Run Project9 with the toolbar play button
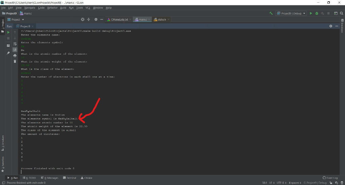The width and height of the screenshot is (345, 185). point(311,13)
